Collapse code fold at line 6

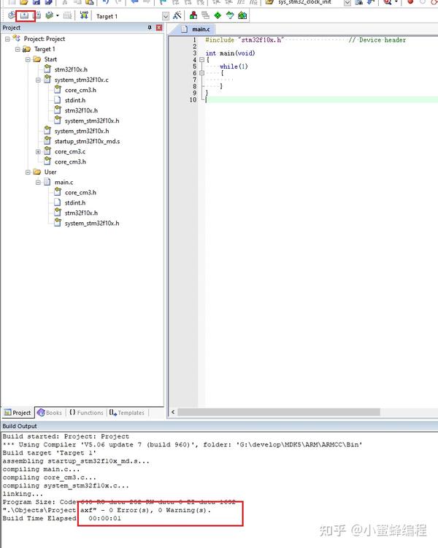tap(201, 73)
